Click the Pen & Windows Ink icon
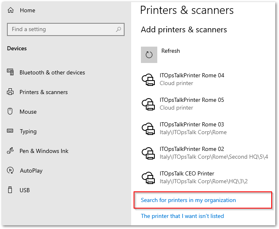279x229 pixels. [10, 150]
